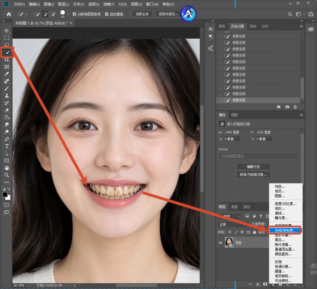This screenshot has width=317, height=289.
Task: Click the search icon in options bar
Action: 290,14
